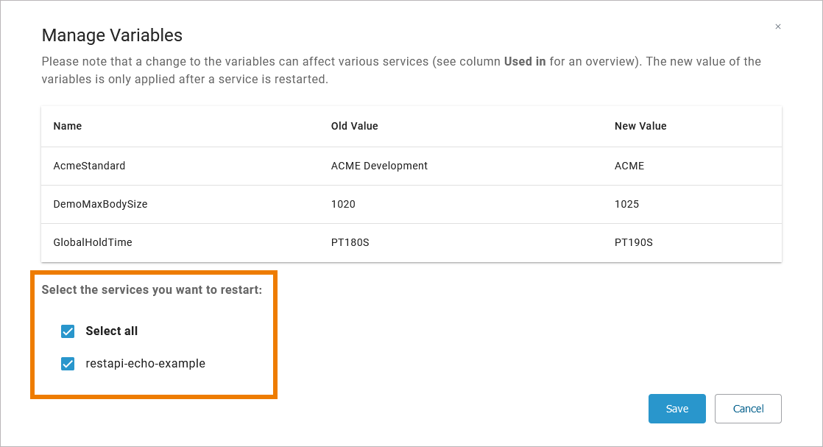Click the Save button
823x447 pixels.
point(677,409)
